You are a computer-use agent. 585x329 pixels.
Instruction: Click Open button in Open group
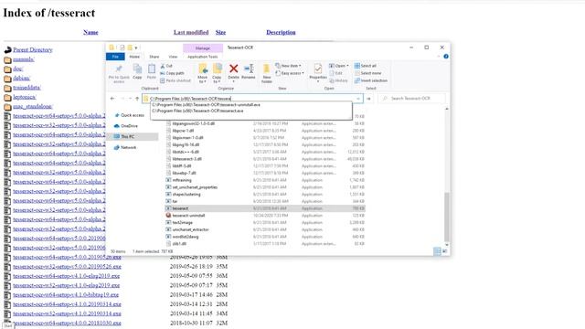[x=338, y=66]
